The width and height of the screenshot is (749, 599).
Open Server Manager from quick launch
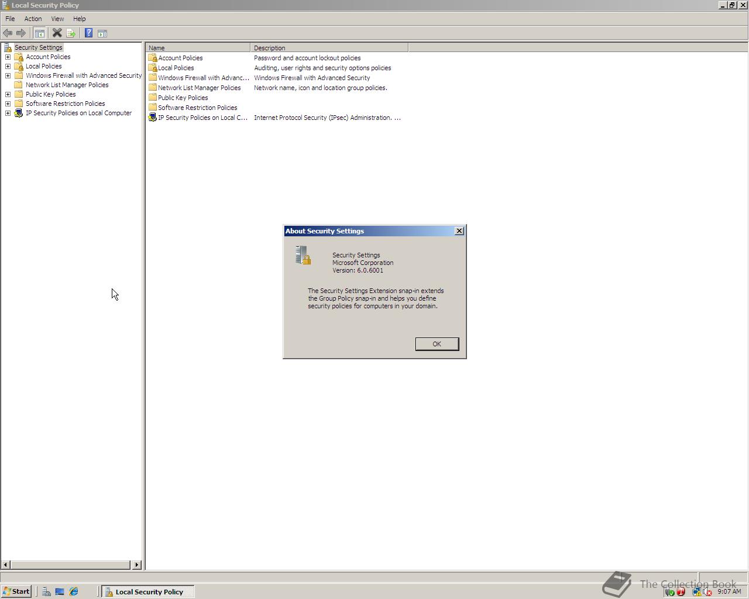pos(46,592)
